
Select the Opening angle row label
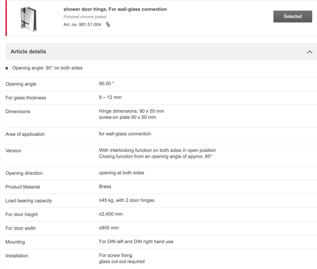[21, 84]
